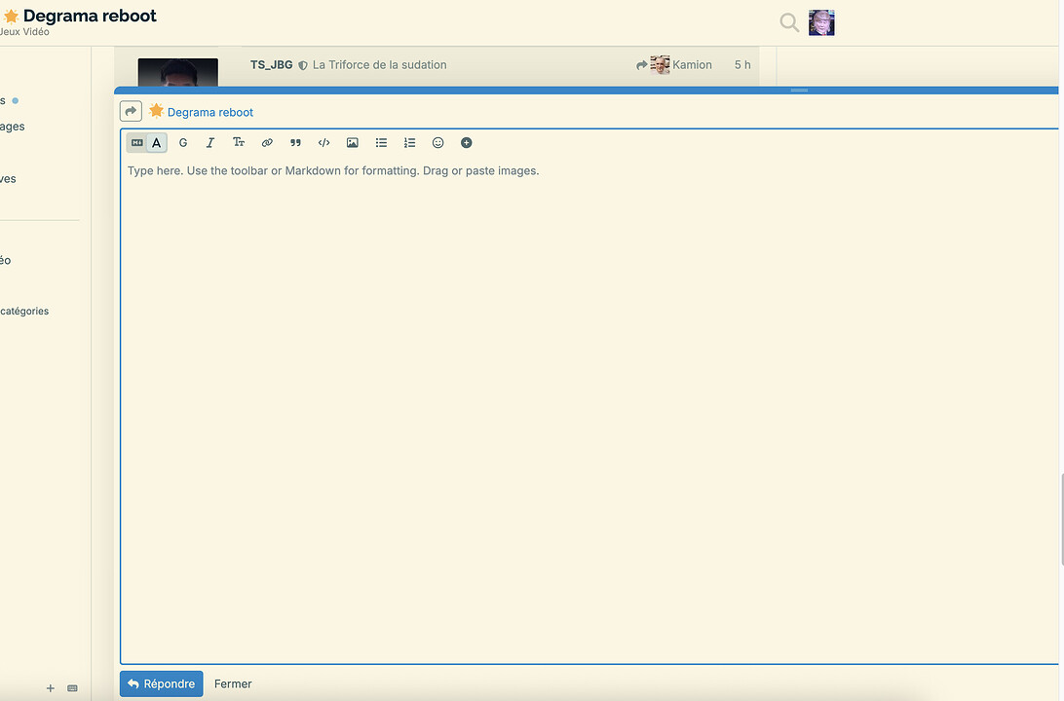Upload an image via the picture icon
1064x701 pixels.
[x=353, y=143]
